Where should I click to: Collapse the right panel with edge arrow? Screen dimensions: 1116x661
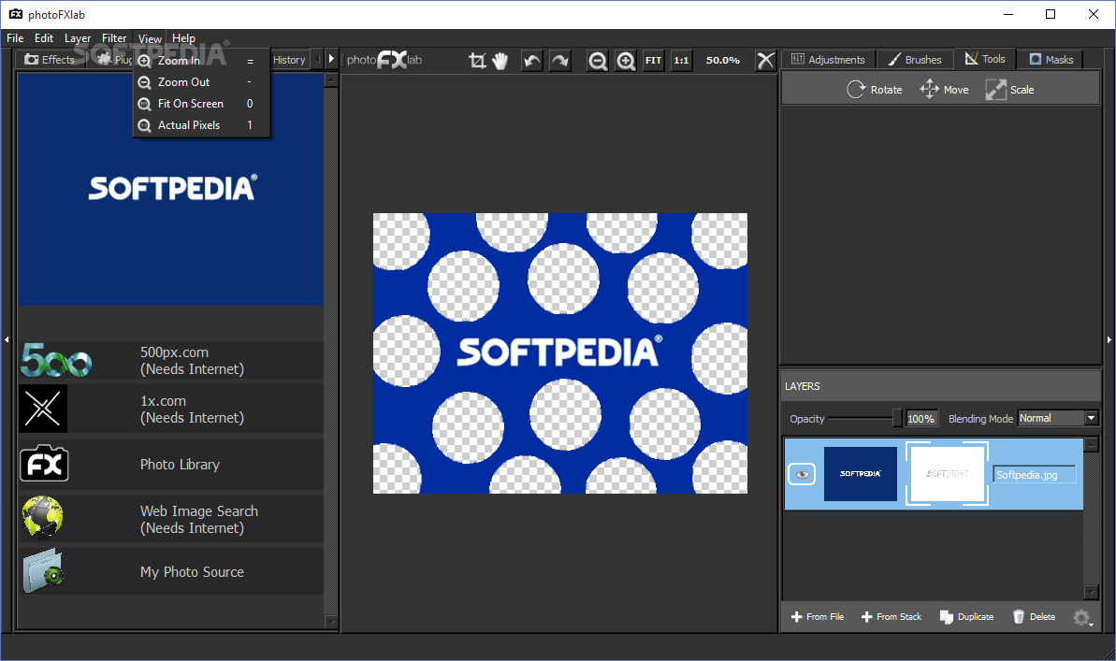(1109, 340)
